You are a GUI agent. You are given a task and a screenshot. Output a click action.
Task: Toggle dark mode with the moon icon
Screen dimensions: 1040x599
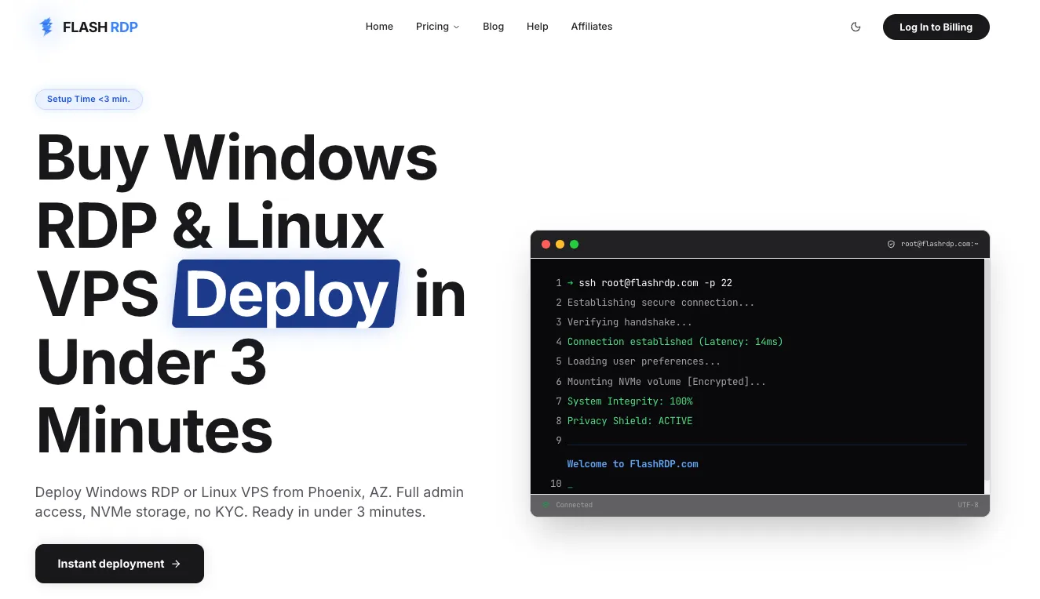(x=856, y=27)
